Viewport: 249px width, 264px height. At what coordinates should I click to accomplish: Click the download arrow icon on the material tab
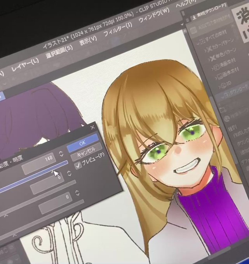pyautogui.click(x=194, y=17)
